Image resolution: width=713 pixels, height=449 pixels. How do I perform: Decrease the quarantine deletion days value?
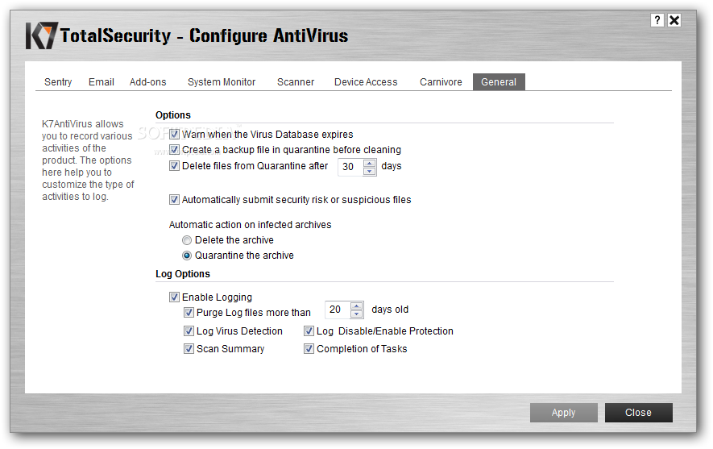[370, 171]
